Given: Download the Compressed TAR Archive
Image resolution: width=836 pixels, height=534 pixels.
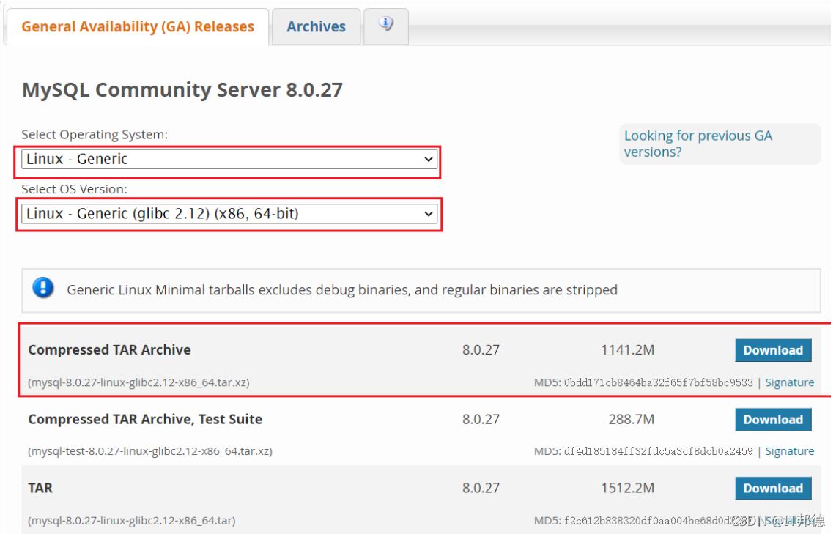Looking at the screenshot, I should [x=773, y=350].
